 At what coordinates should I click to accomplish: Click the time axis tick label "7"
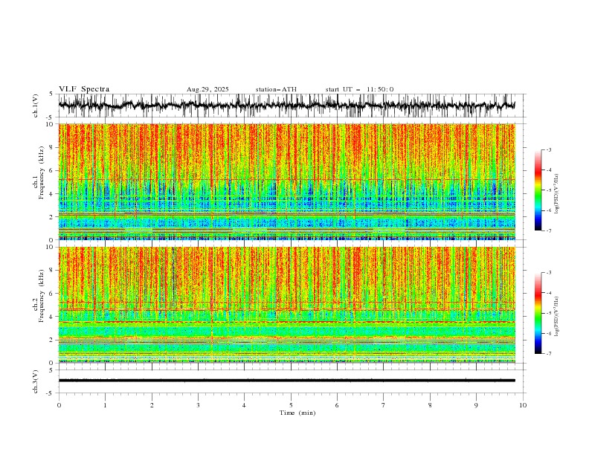click(384, 405)
